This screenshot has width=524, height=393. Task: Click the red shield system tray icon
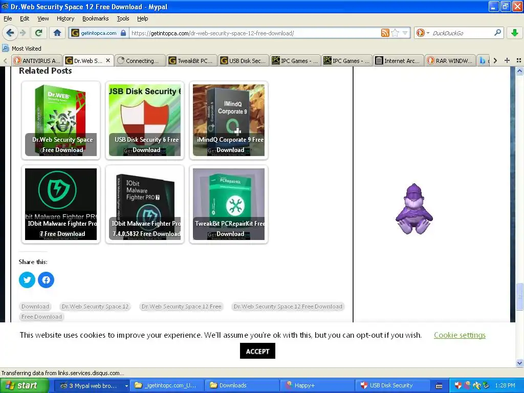[x=458, y=386]
